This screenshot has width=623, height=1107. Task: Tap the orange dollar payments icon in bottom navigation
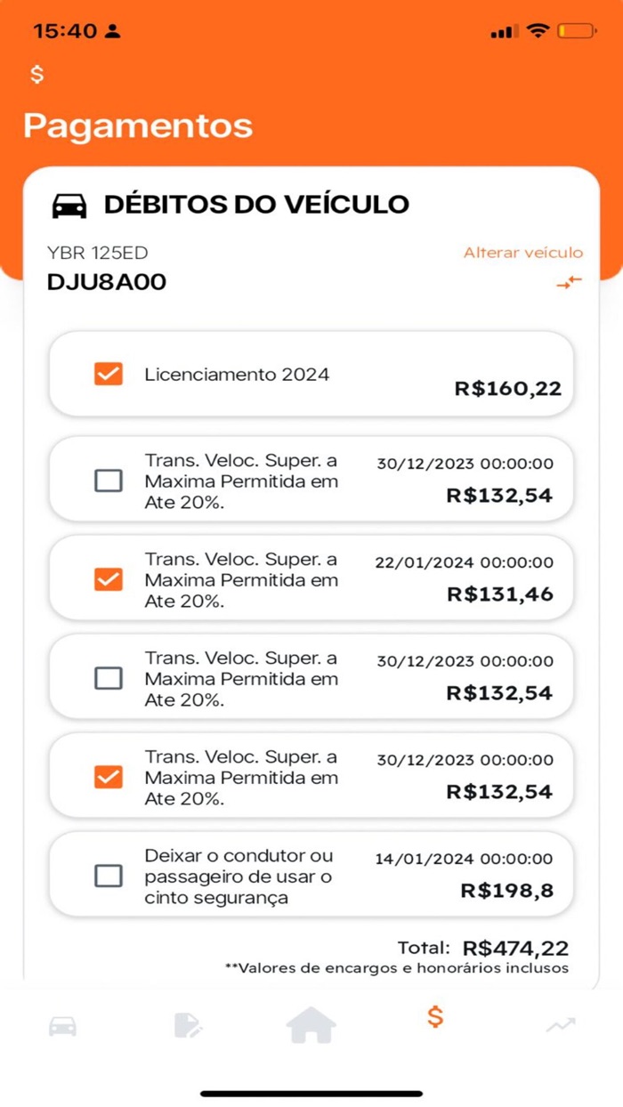coord(434,1019)
